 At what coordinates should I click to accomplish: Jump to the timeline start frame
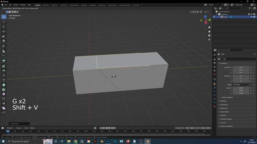coord(101,128)
